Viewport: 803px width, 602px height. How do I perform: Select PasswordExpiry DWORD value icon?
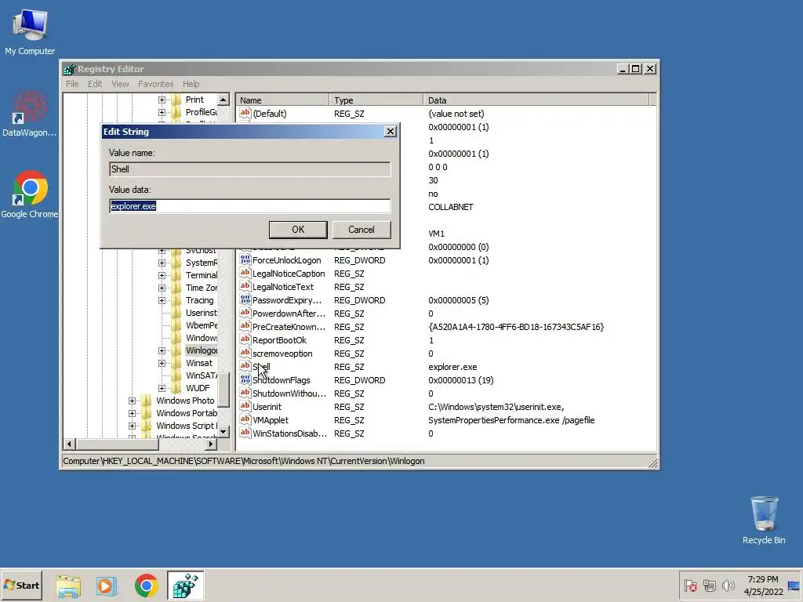(x=245, y=299)
